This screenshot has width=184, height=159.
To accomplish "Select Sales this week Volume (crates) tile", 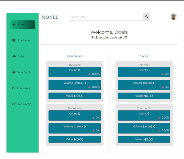I will [x=144, y=85].
